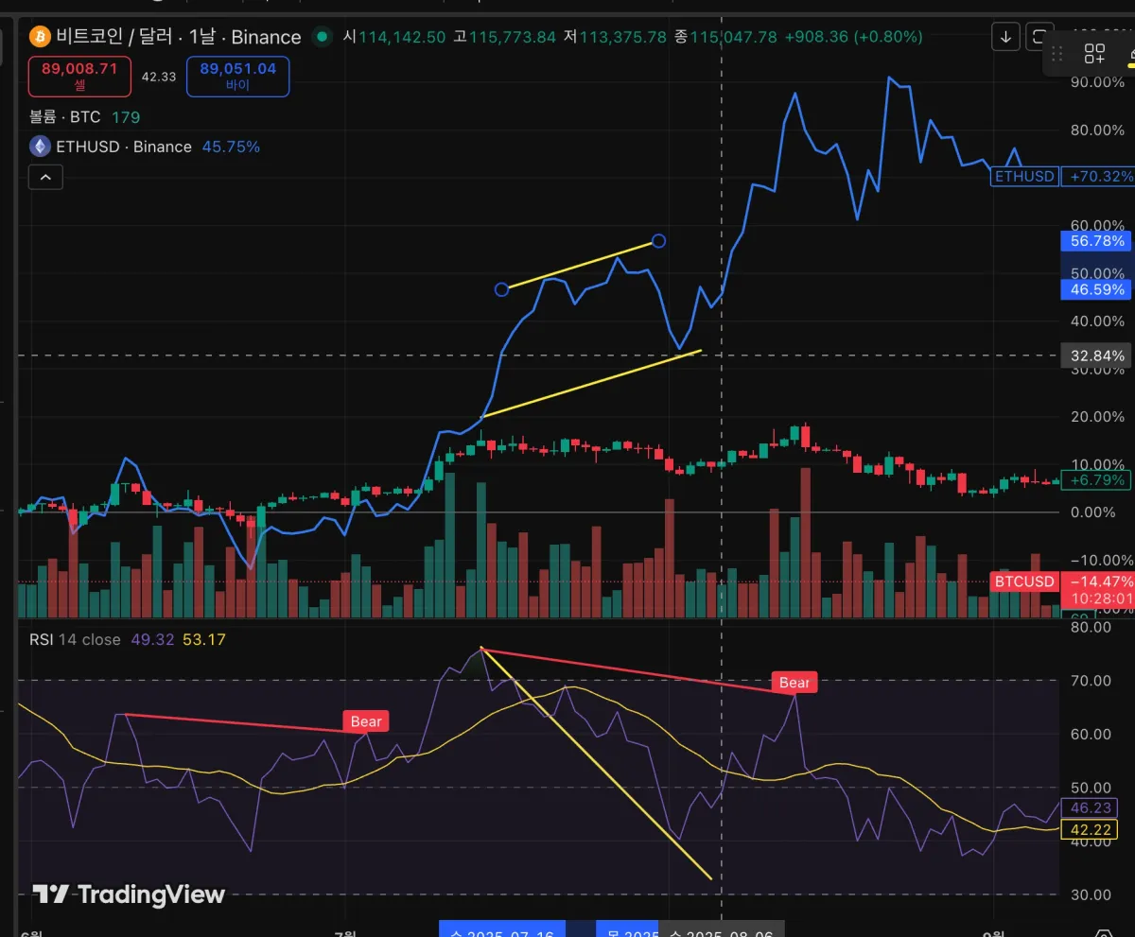The image size is (1135, 937).
Task: Open the templates grid-plus icon in toolbar
Action: (1094, 54)
